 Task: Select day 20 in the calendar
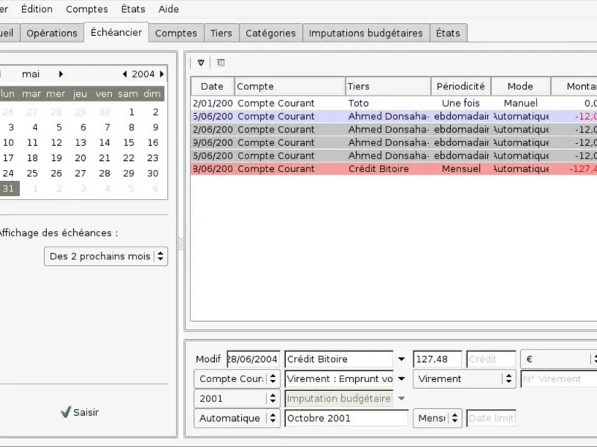tap(81, 158)
